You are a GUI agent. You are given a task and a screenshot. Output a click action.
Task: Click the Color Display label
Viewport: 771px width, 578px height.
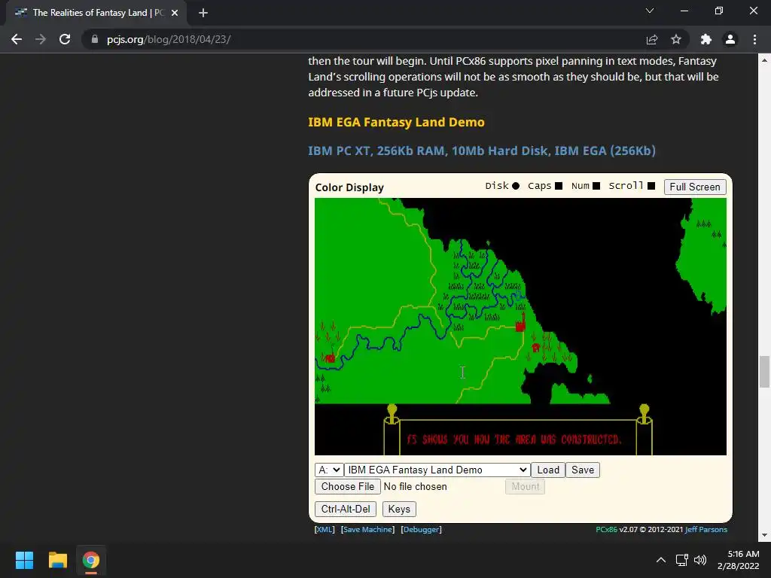coord(349,187)
